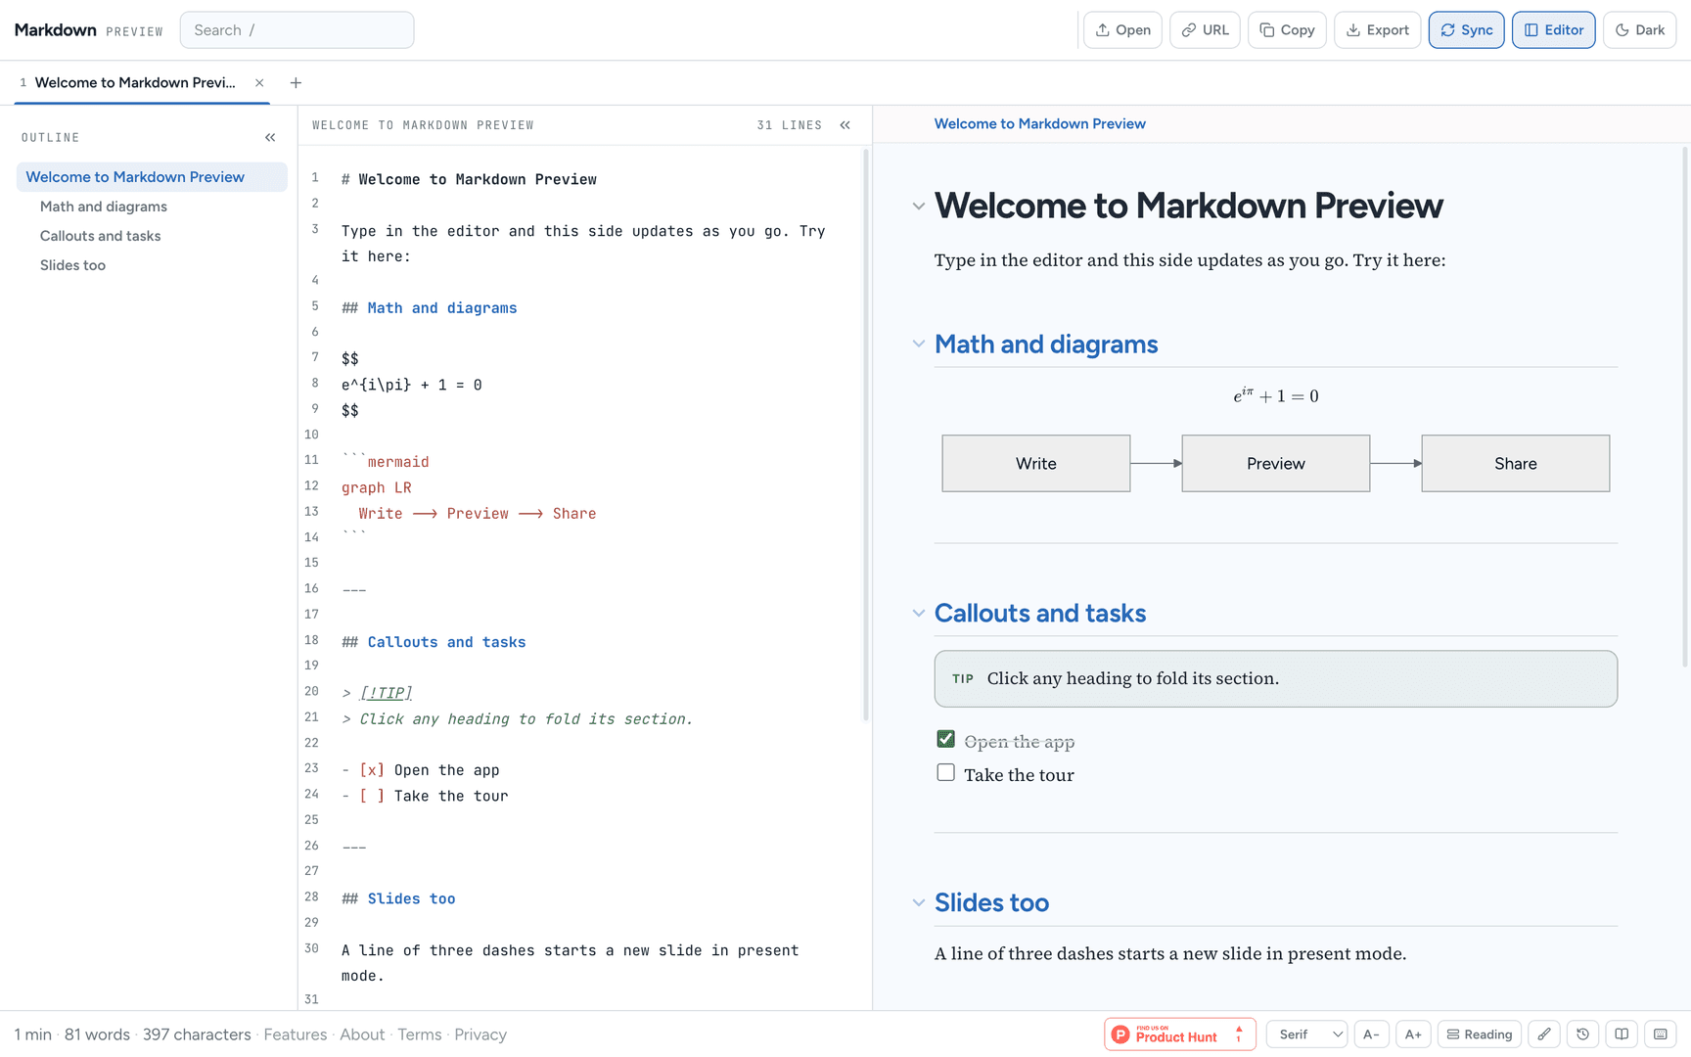The width and height of the screenshot is (1691, 1057).
Task: Open the About link in footer
Action: coord(362,1034)
